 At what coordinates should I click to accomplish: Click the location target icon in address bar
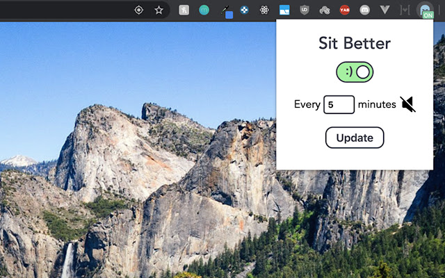point(138,10)
